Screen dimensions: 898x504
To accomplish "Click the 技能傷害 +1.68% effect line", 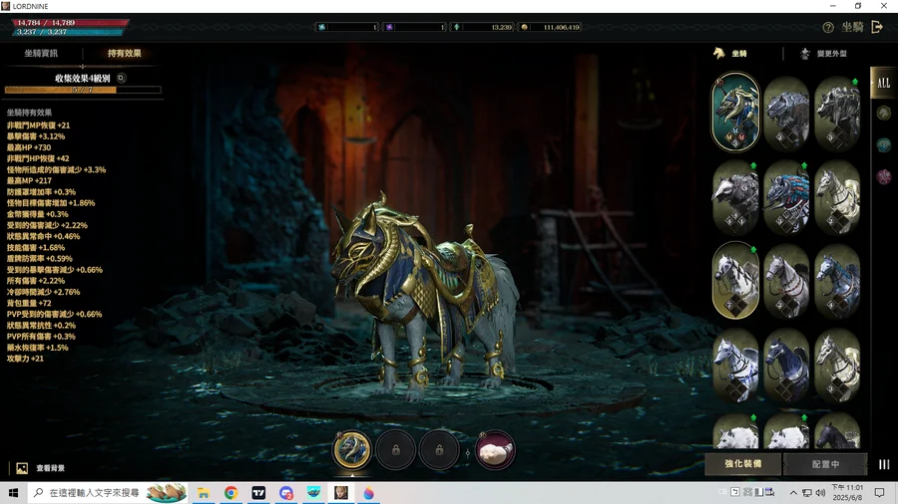I will pyautogui.click(x=36, y=247).
